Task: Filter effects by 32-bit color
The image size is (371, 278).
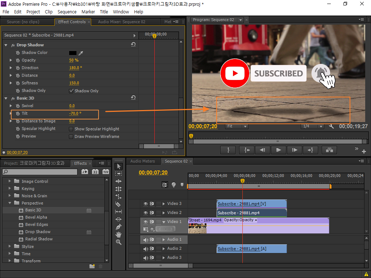Action: coord(95,172)
